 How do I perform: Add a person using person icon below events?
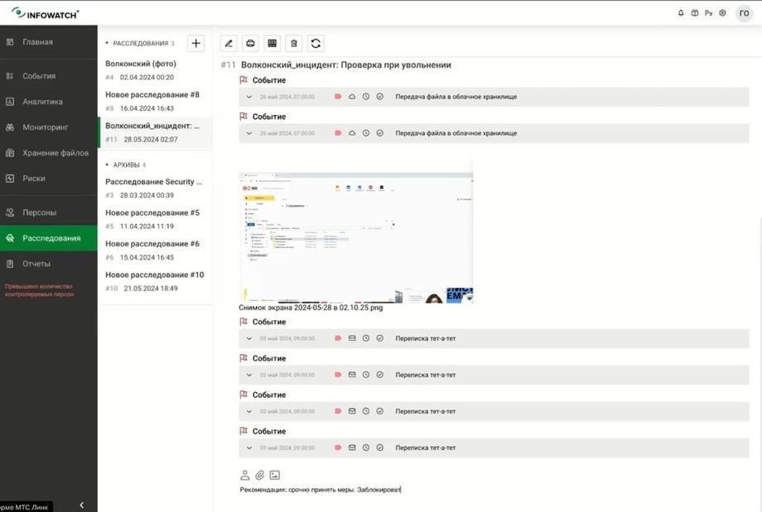tap(245, 475)
